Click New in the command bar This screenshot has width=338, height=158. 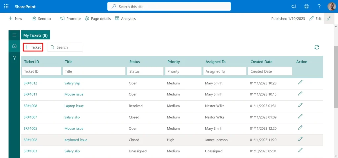click(15, 19)
